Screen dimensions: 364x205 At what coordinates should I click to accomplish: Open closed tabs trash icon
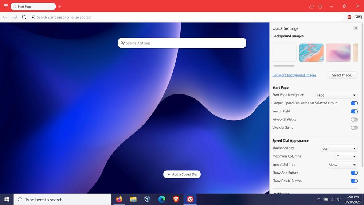(x=320, y=7)
